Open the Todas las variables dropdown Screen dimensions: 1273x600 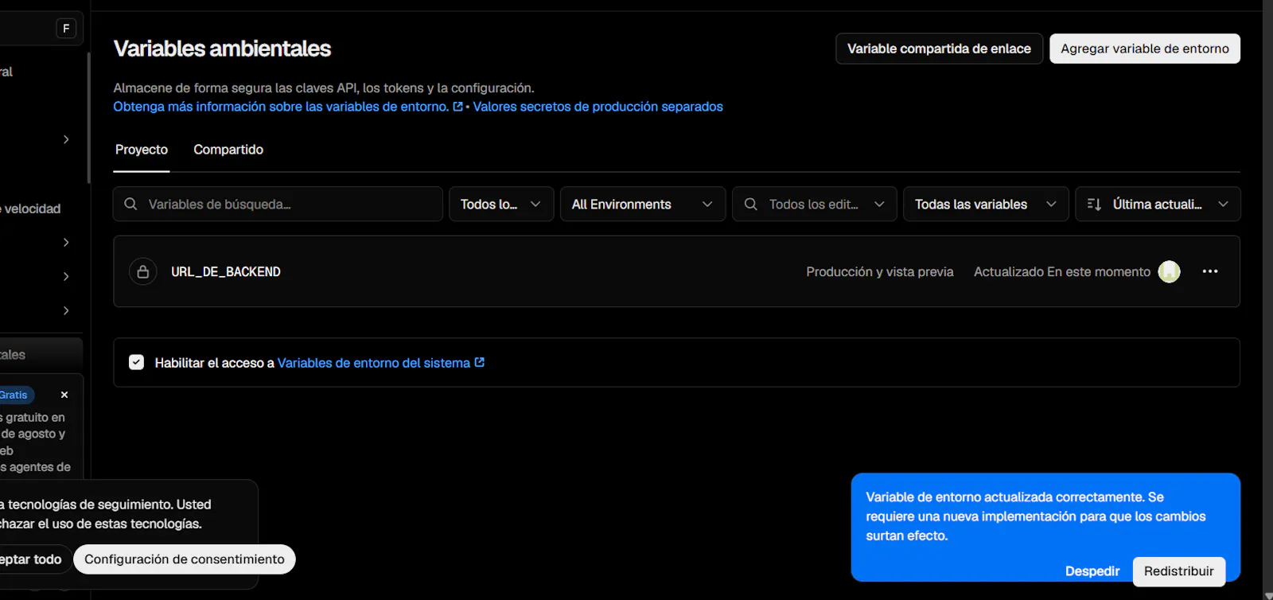click(986, 205)
